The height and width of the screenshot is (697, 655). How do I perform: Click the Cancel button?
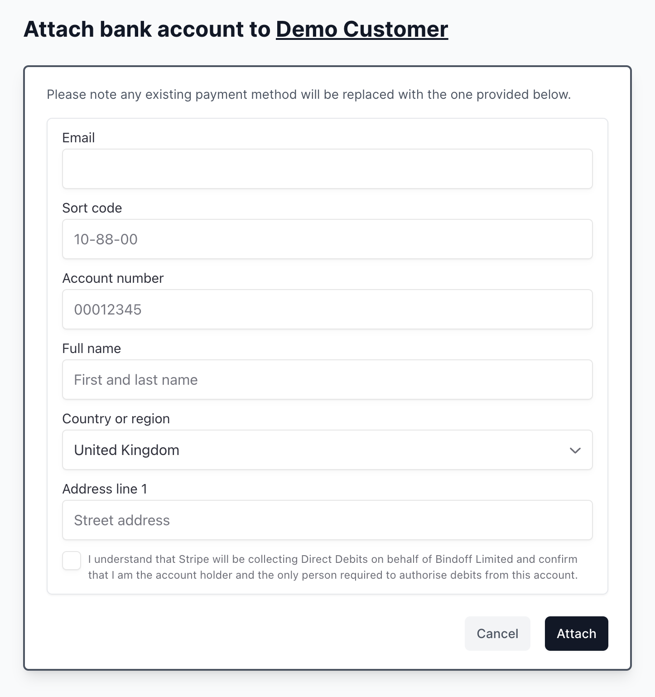click(x=497, y=634)
